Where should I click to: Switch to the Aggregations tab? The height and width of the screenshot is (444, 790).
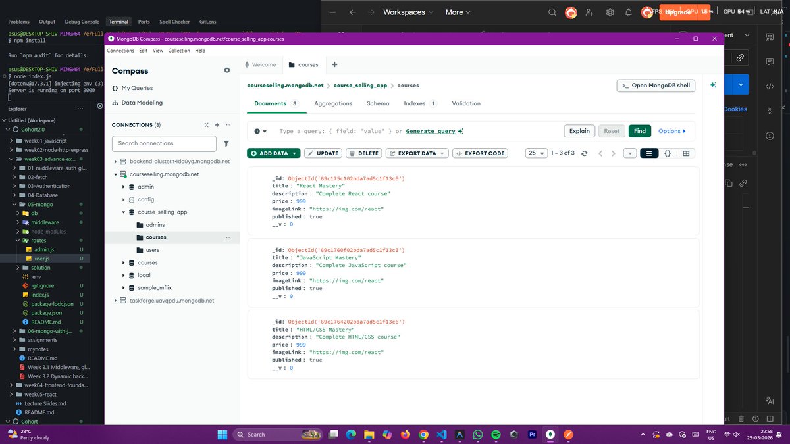coord(332,103)
